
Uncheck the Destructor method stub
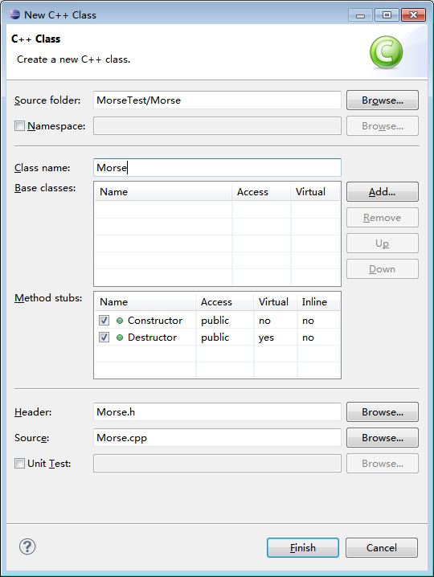(x=104, y=337)
